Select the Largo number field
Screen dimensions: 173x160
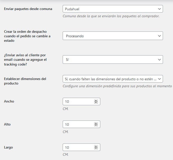[x=78, y=147]
